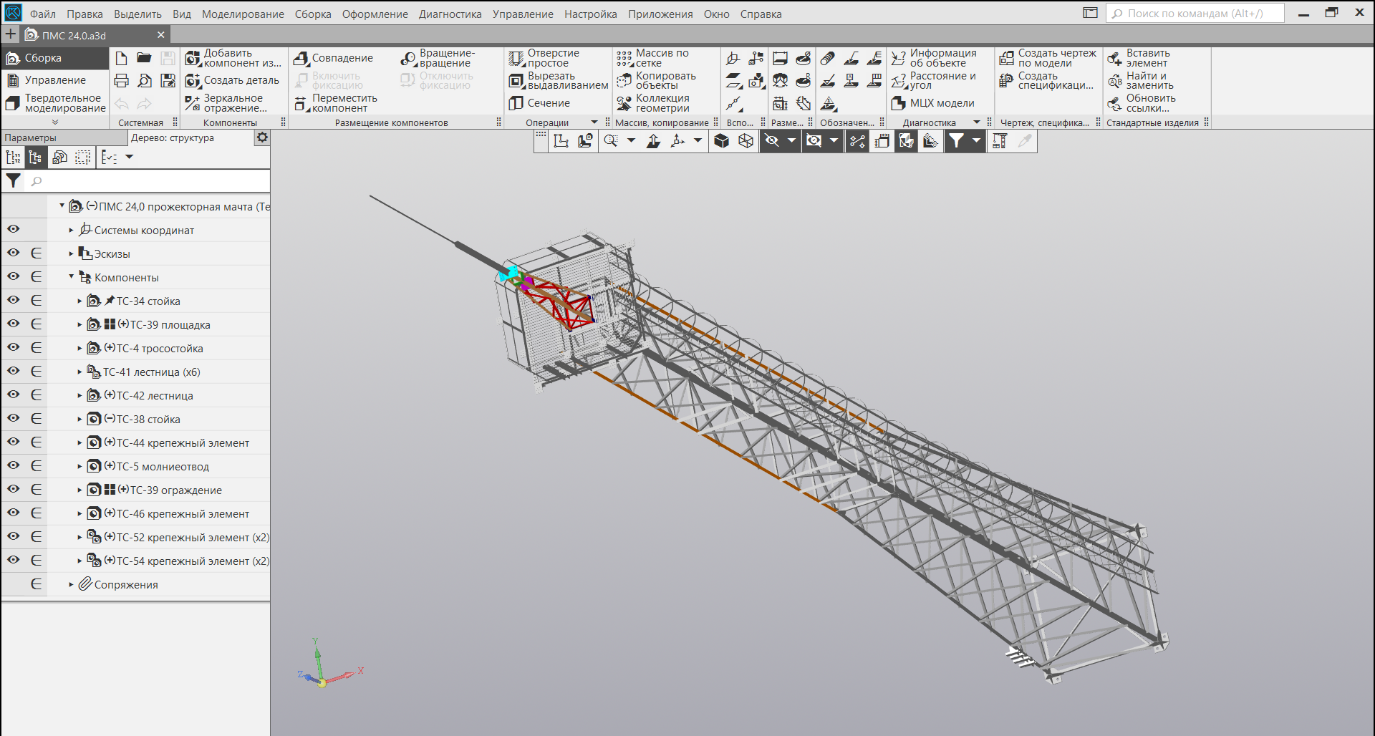Click Create specification icon
Viewport: 1375px width, 736px height.
click(x=1006, y=80)
